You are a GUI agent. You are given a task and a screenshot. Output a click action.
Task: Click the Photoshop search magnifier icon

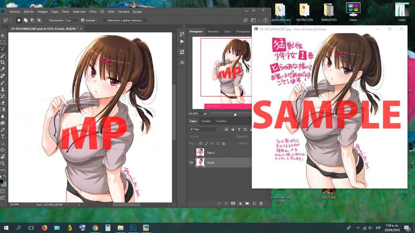click(246, 20)
